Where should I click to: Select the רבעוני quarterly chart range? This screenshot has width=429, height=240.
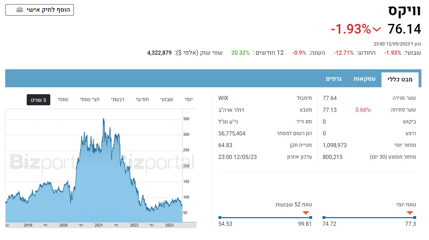point(118,99)
